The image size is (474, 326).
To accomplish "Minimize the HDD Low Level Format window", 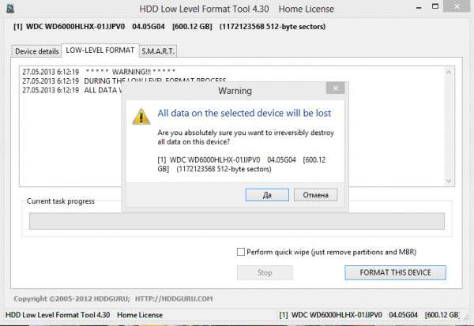I will tap(419, 8).
